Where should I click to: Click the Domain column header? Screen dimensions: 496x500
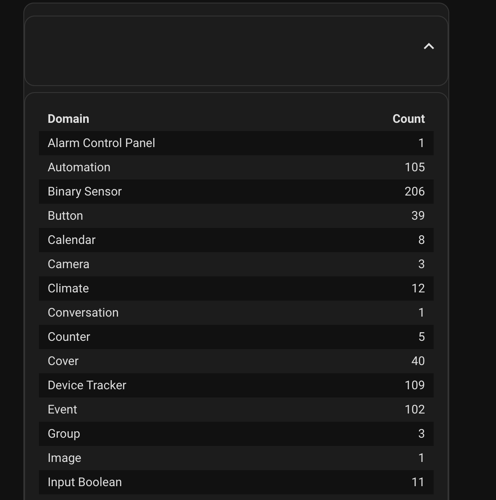[68, 119]
